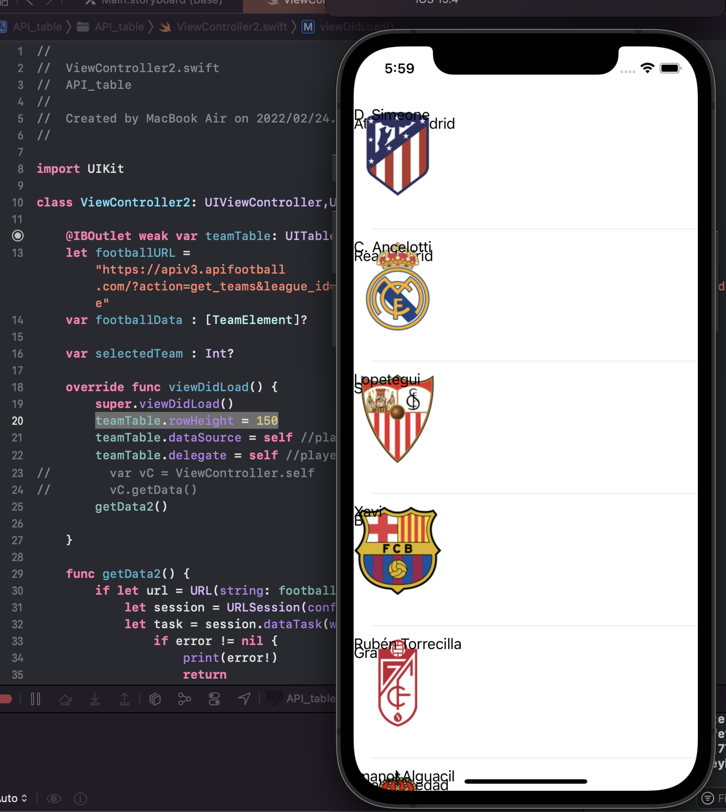
Task: Click the Simulate Location arrow icon
Action: click(244, 699)
